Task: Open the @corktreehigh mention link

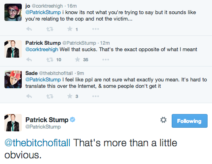Action: tap(42, 50)
